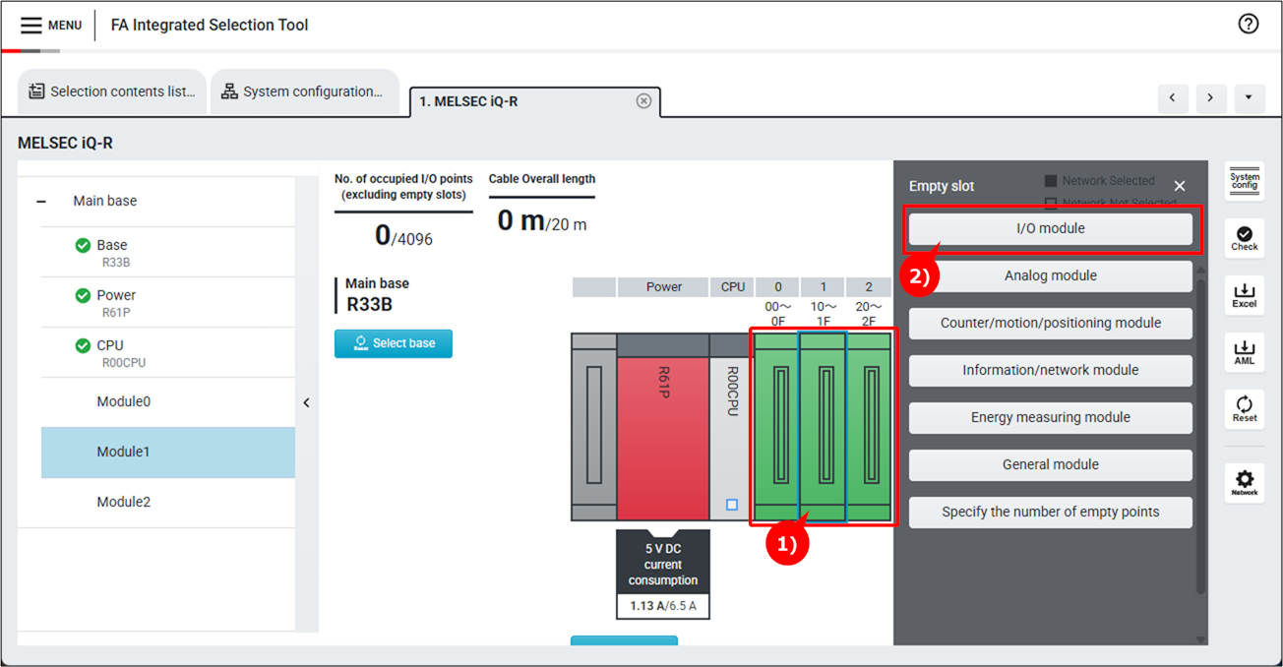Select Base R33B in tree
The width and height of the screenshot is (1283, 667).
(x=168, y=253)
